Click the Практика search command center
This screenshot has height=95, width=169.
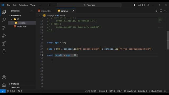89,5
